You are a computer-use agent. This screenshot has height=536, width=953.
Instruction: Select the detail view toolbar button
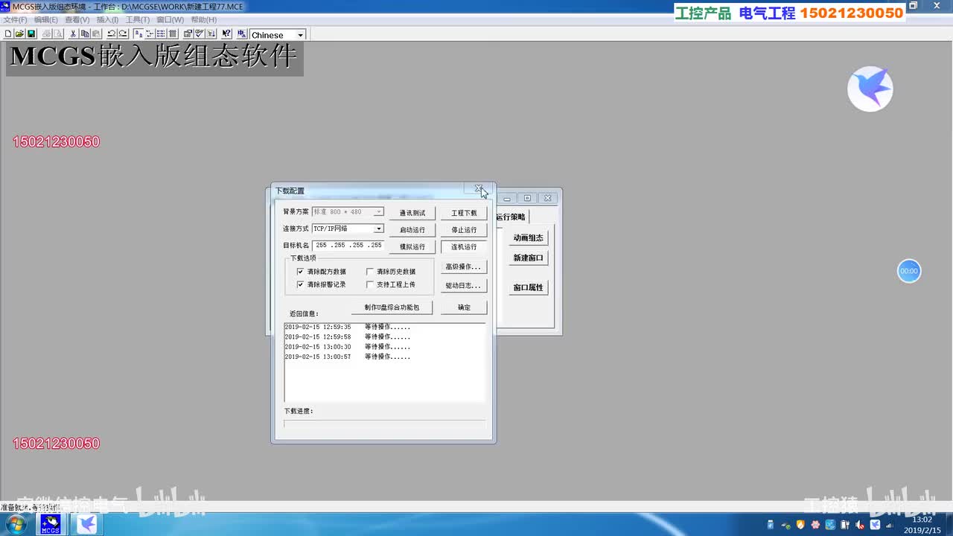point(173,34)
